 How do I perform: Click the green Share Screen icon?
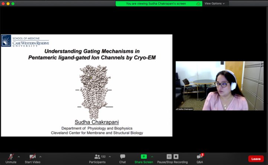click(x=144, y=156)
